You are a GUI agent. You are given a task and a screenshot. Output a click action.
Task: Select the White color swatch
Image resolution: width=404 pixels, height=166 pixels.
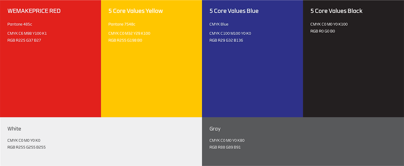point(101,142)
